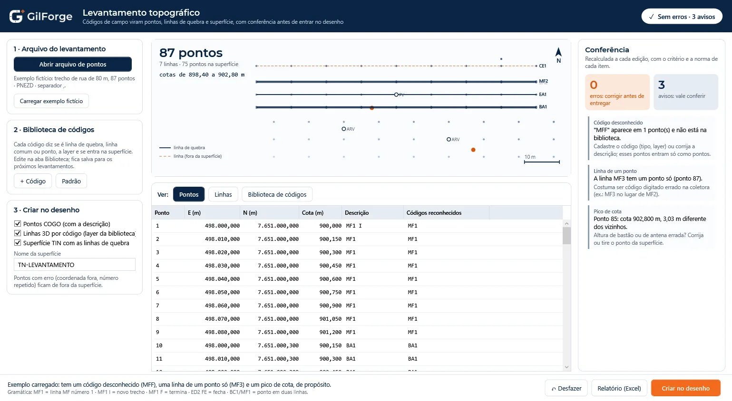Sort by the E (m) column header
732x401 pixels.
[213, 213]
